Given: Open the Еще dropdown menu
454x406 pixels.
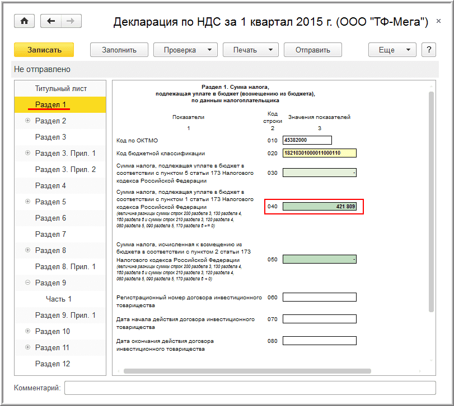Looking at the screenshot, I should point(392,50).
